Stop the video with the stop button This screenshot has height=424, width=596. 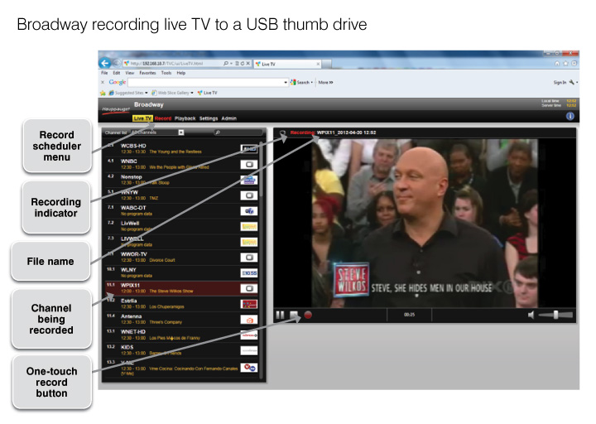(294, 315)
